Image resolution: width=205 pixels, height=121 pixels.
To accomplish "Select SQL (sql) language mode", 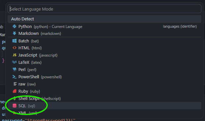I will (x=104, y=106).
